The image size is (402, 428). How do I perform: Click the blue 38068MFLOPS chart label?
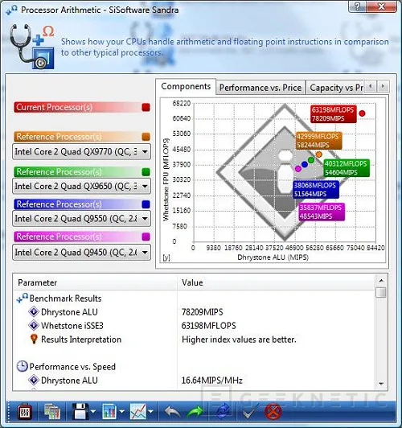tap(316, 189)
